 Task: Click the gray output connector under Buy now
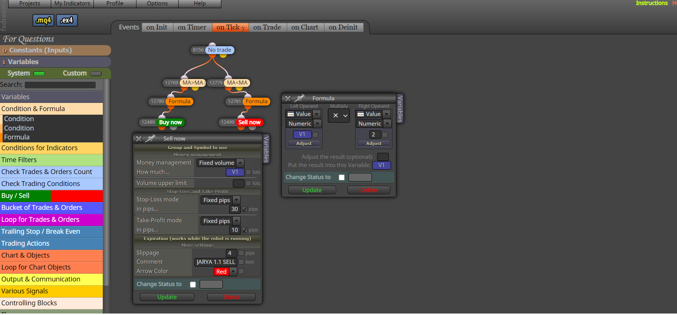[x=173, y=128]
